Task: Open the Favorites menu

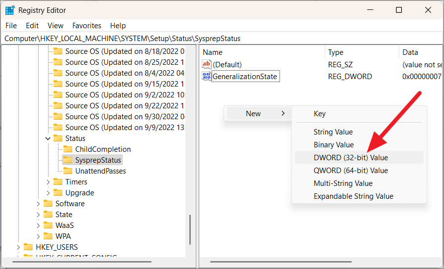Action: (87, 25)
